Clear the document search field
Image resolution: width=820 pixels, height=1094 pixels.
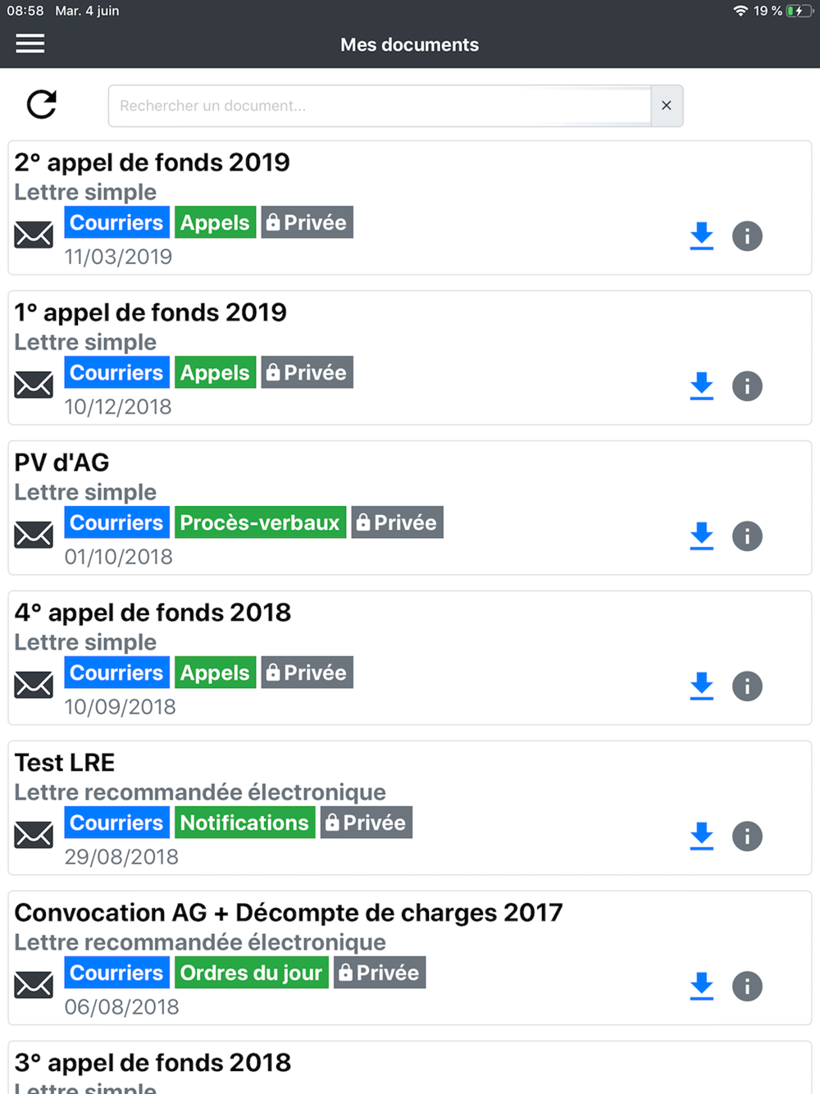(667, 106)
